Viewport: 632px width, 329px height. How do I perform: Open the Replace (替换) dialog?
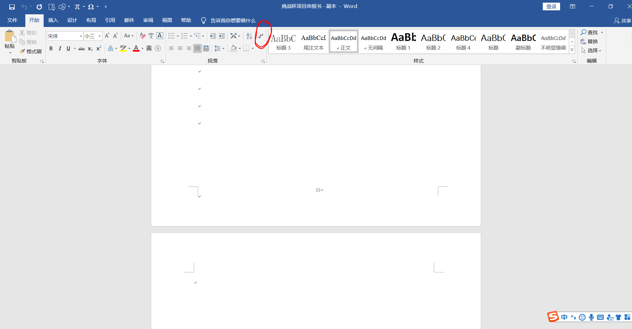[589, 41]
